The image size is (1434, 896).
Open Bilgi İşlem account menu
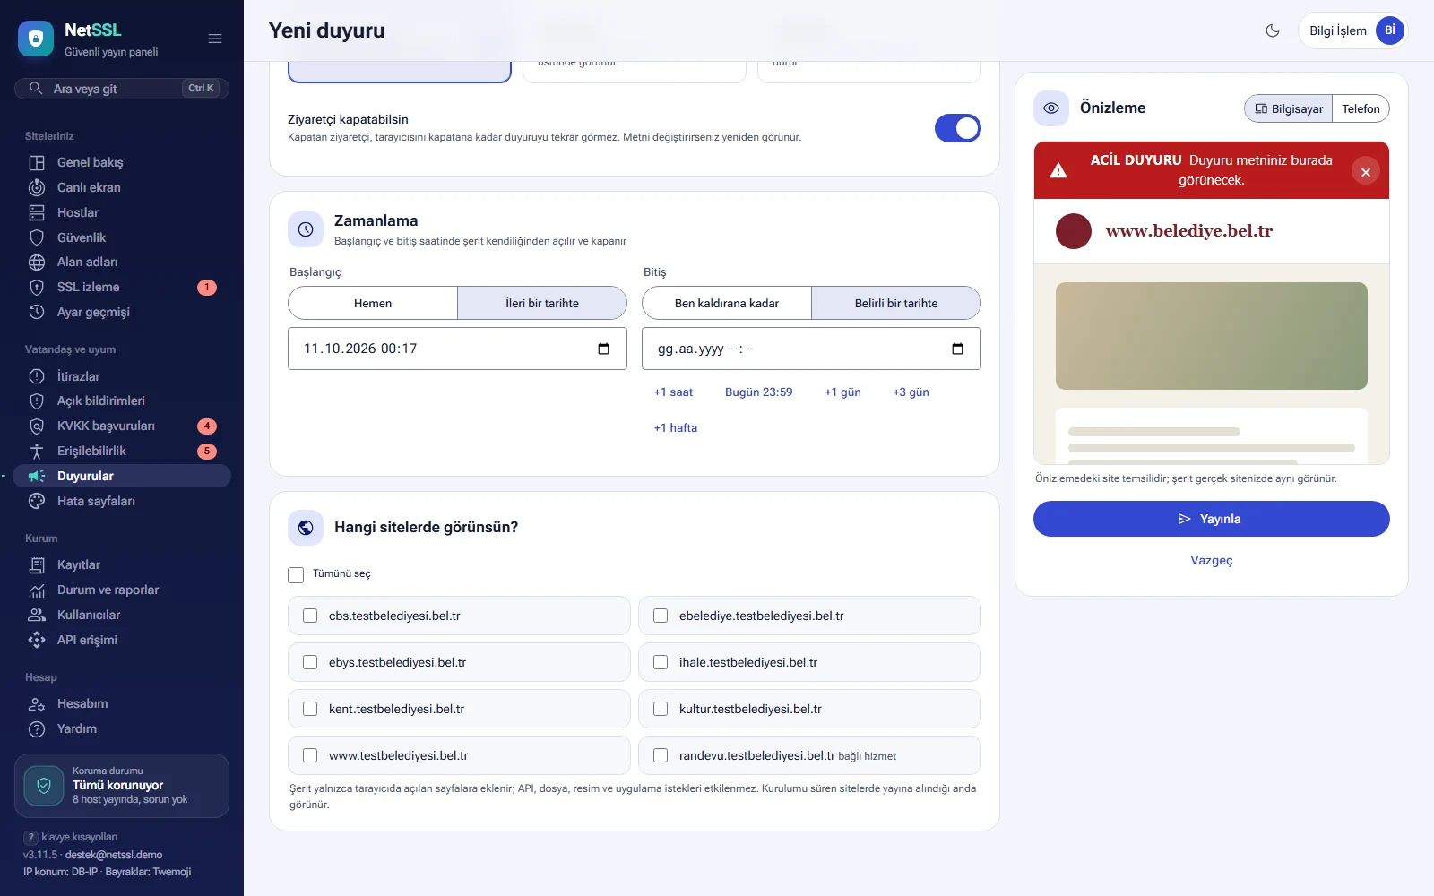(x=1352, y=30)
